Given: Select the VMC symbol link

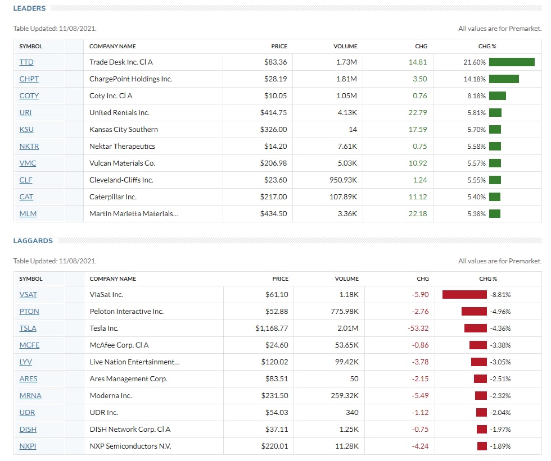Looking at the screenshot, I should coord(28,163).
